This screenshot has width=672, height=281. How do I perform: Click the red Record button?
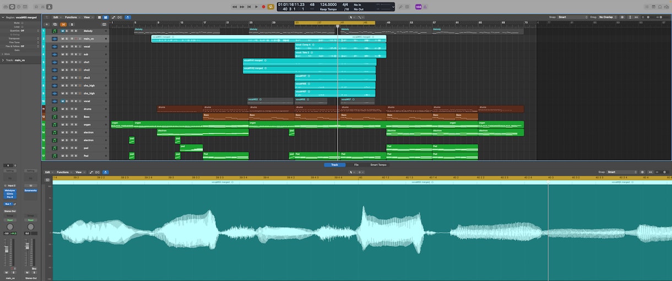(x=263, y=7)
